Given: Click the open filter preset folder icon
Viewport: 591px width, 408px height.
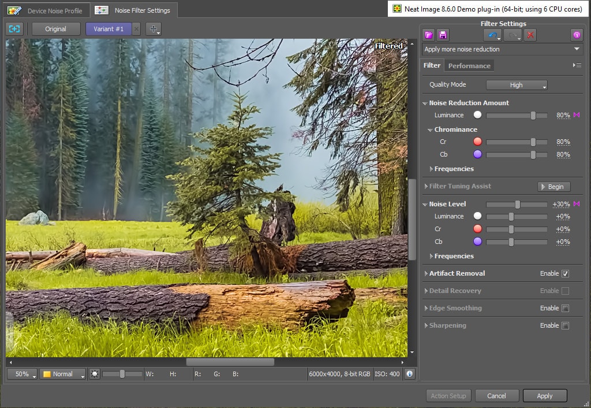Looking at the screenshot, I should pyautogui.click(x=429, y=35).
